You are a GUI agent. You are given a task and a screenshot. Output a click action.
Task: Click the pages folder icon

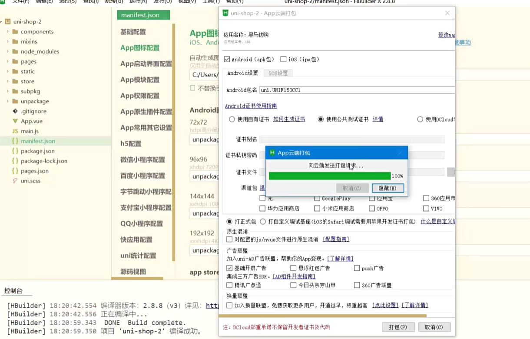coord(15,62)
